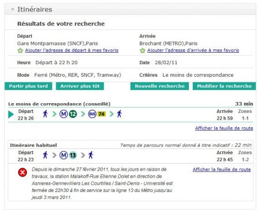Click the red error cross icon
The image size is (259, 215).
[22, 173]
